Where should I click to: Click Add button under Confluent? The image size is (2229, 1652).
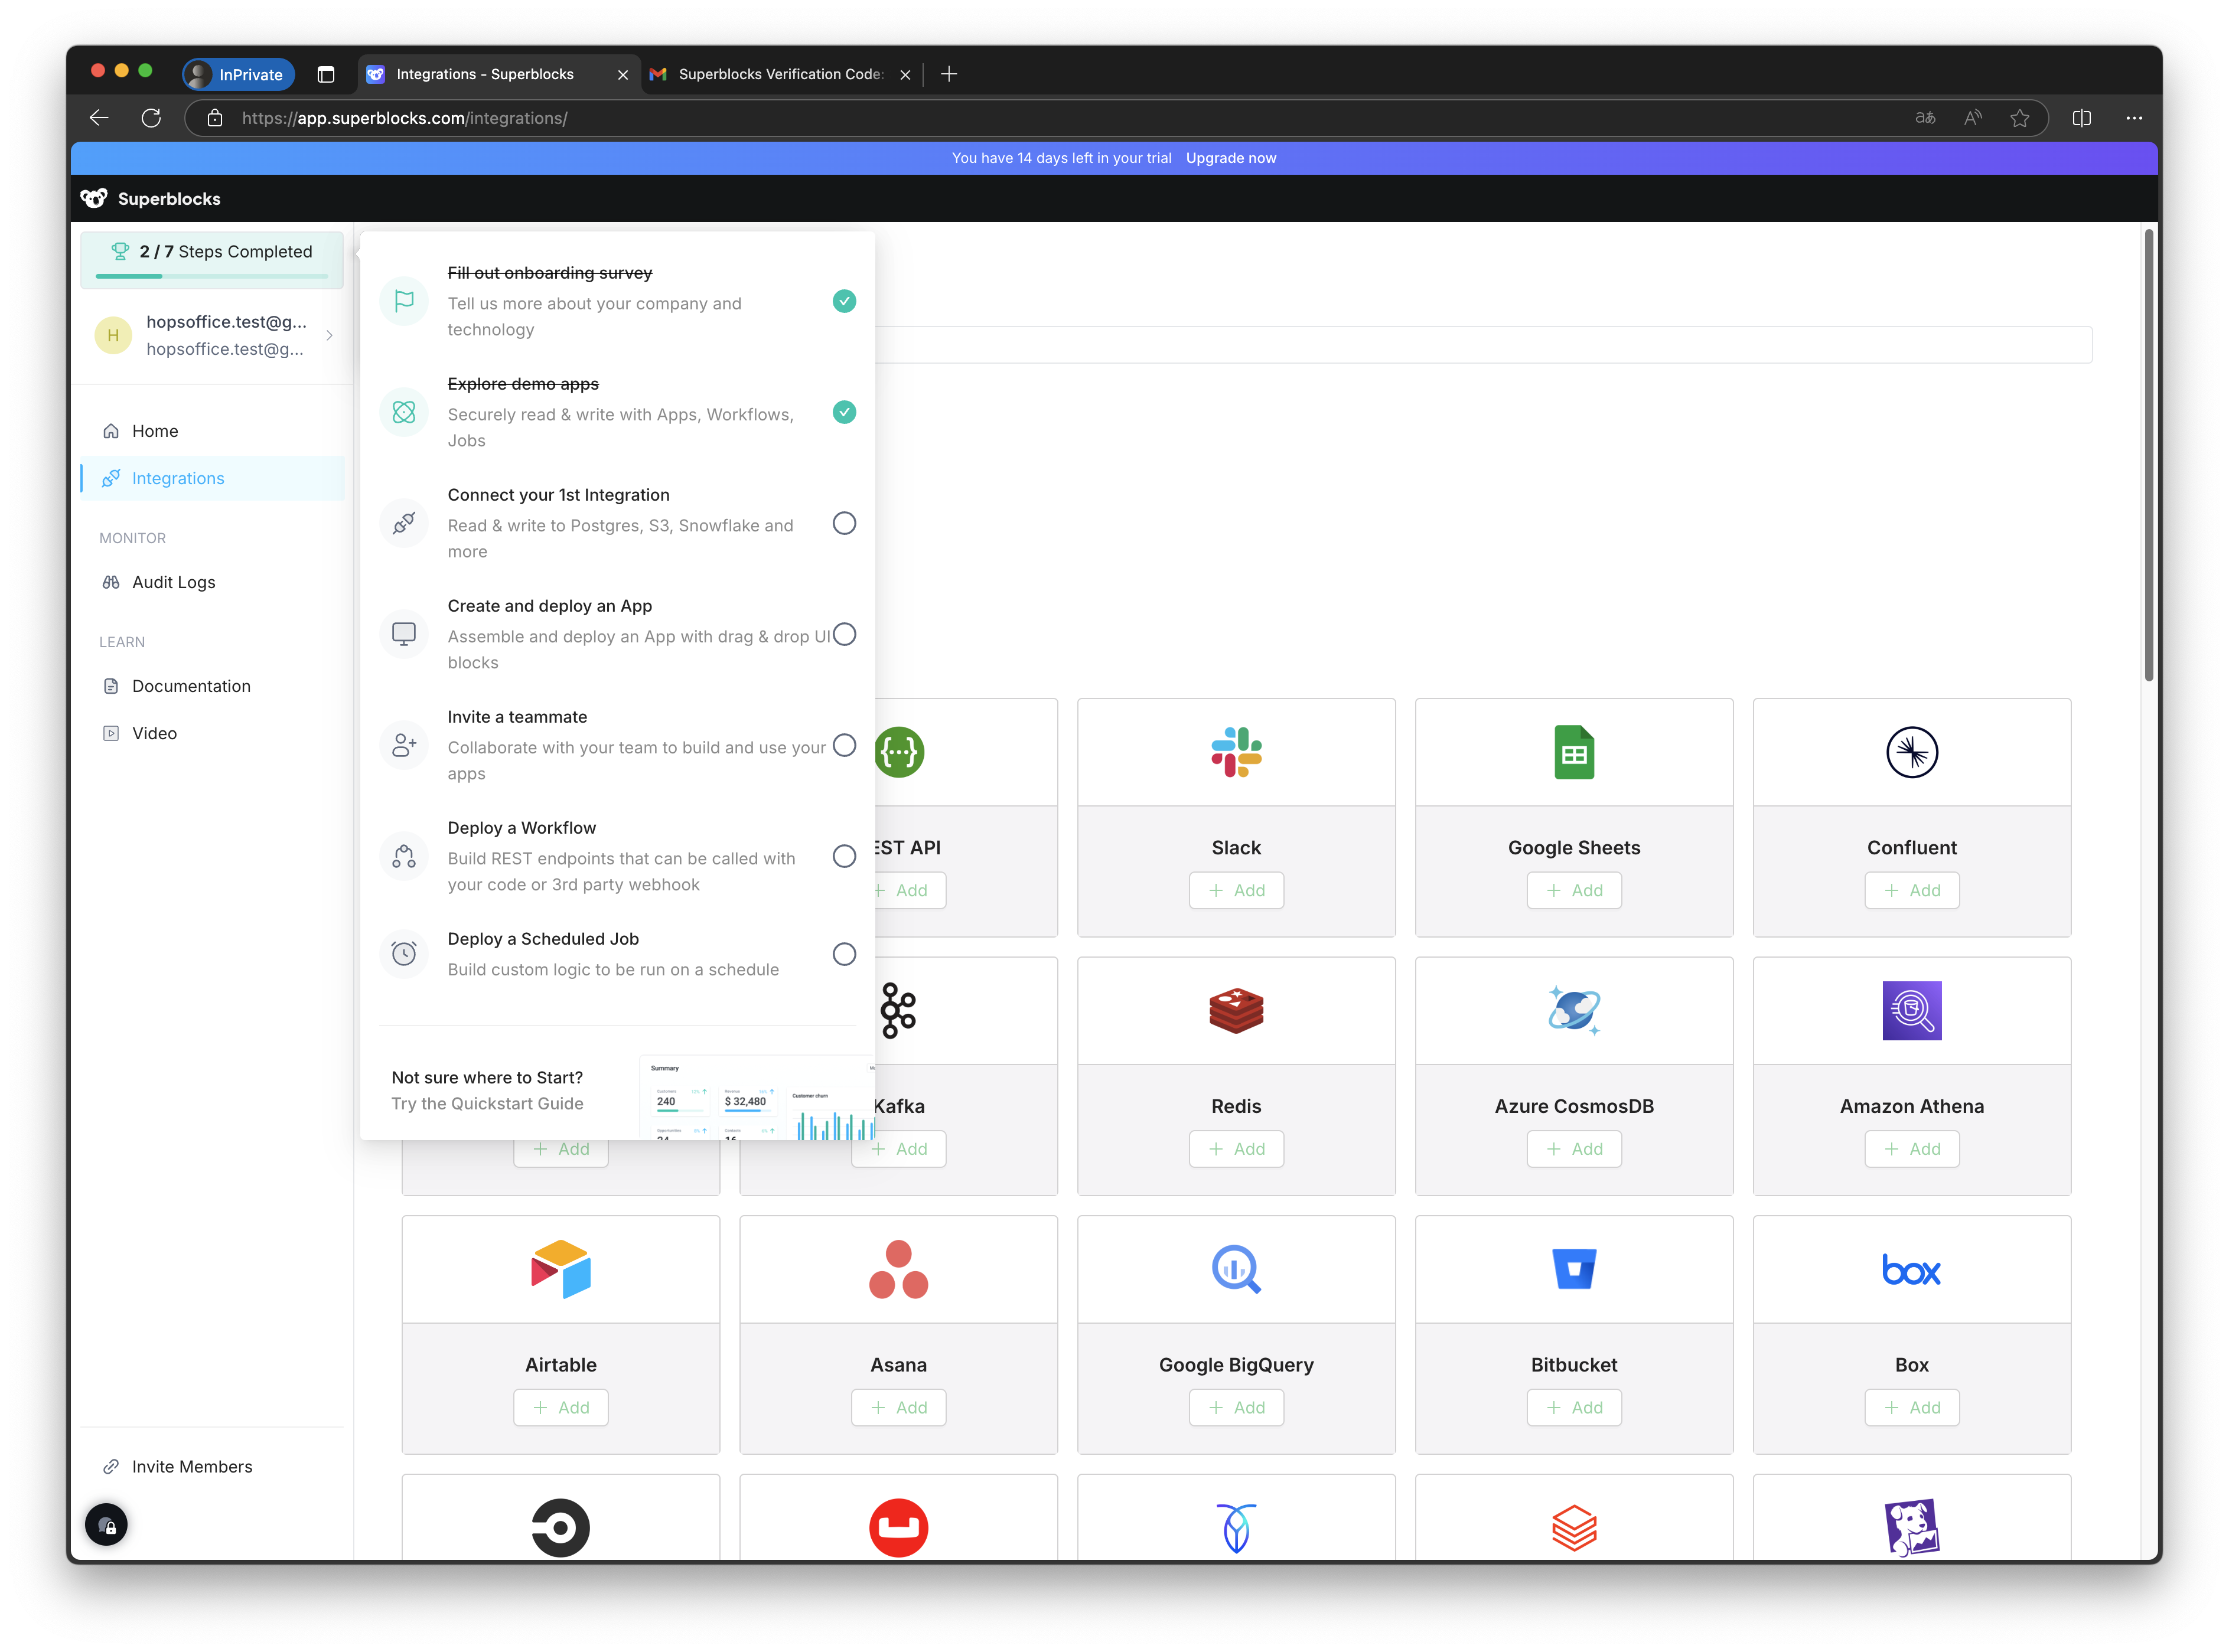[x=1912, y=890]
